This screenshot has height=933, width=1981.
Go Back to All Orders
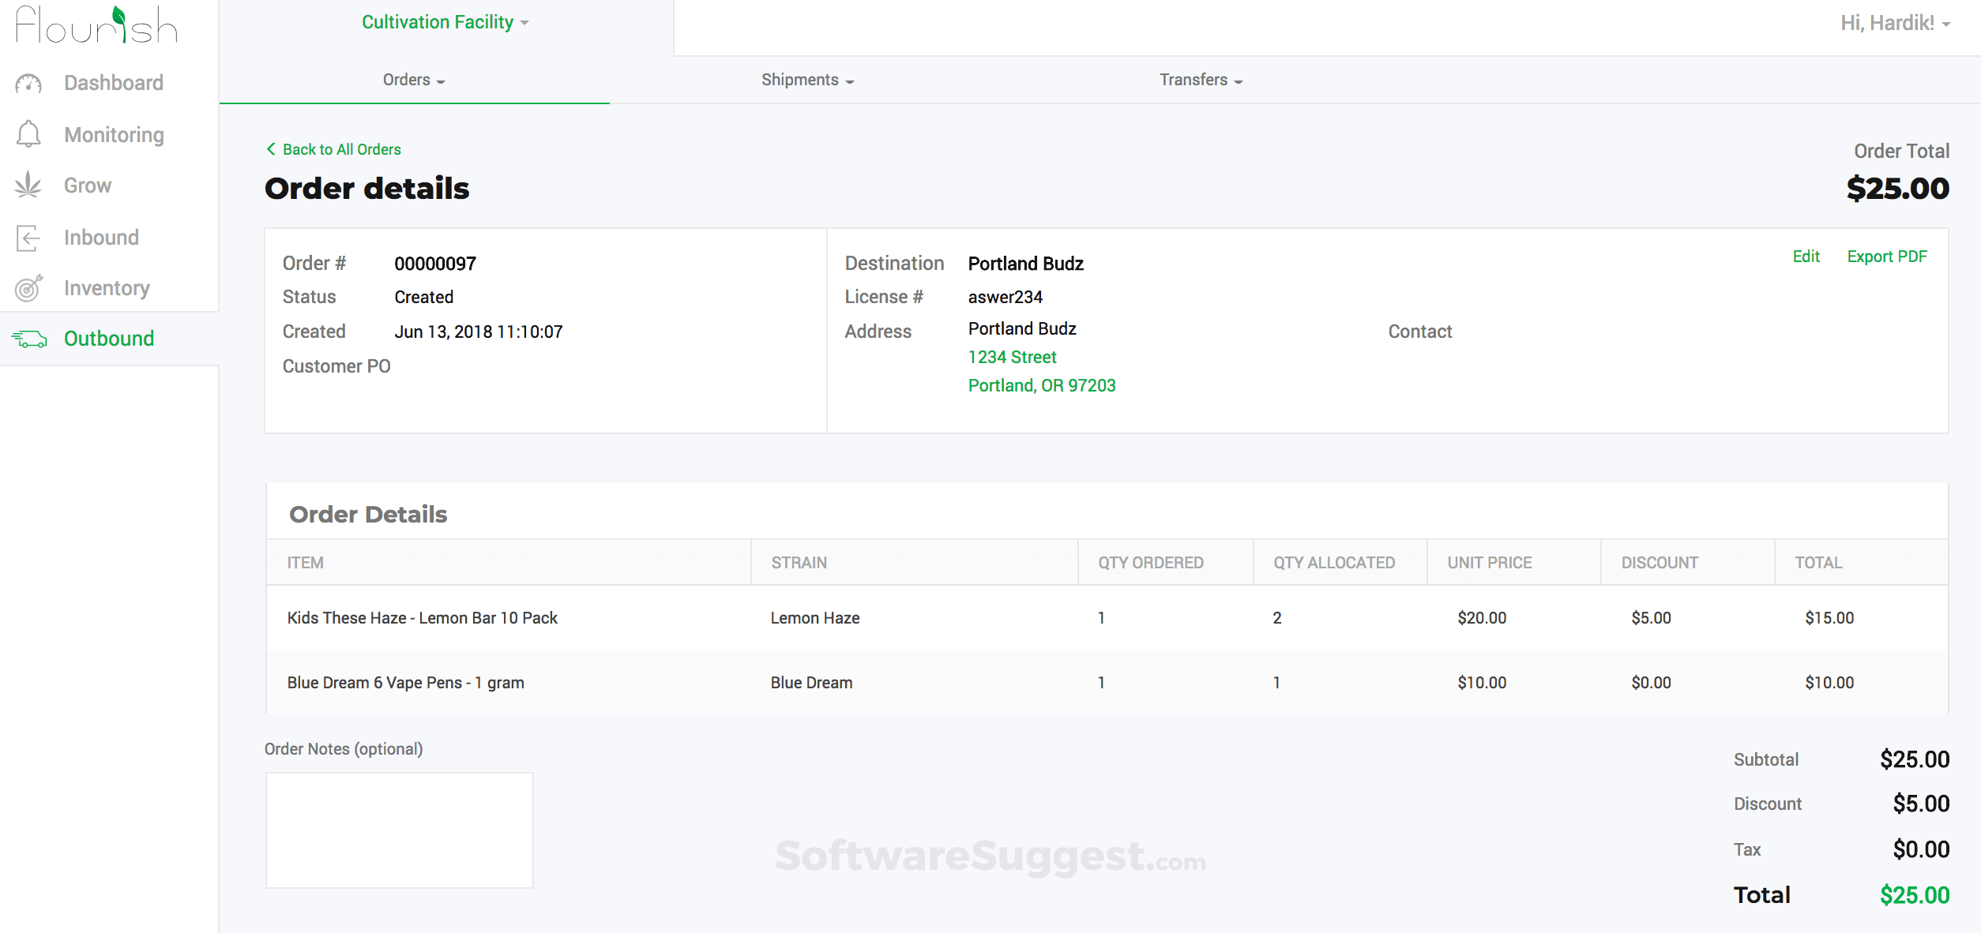pos(342,148)
